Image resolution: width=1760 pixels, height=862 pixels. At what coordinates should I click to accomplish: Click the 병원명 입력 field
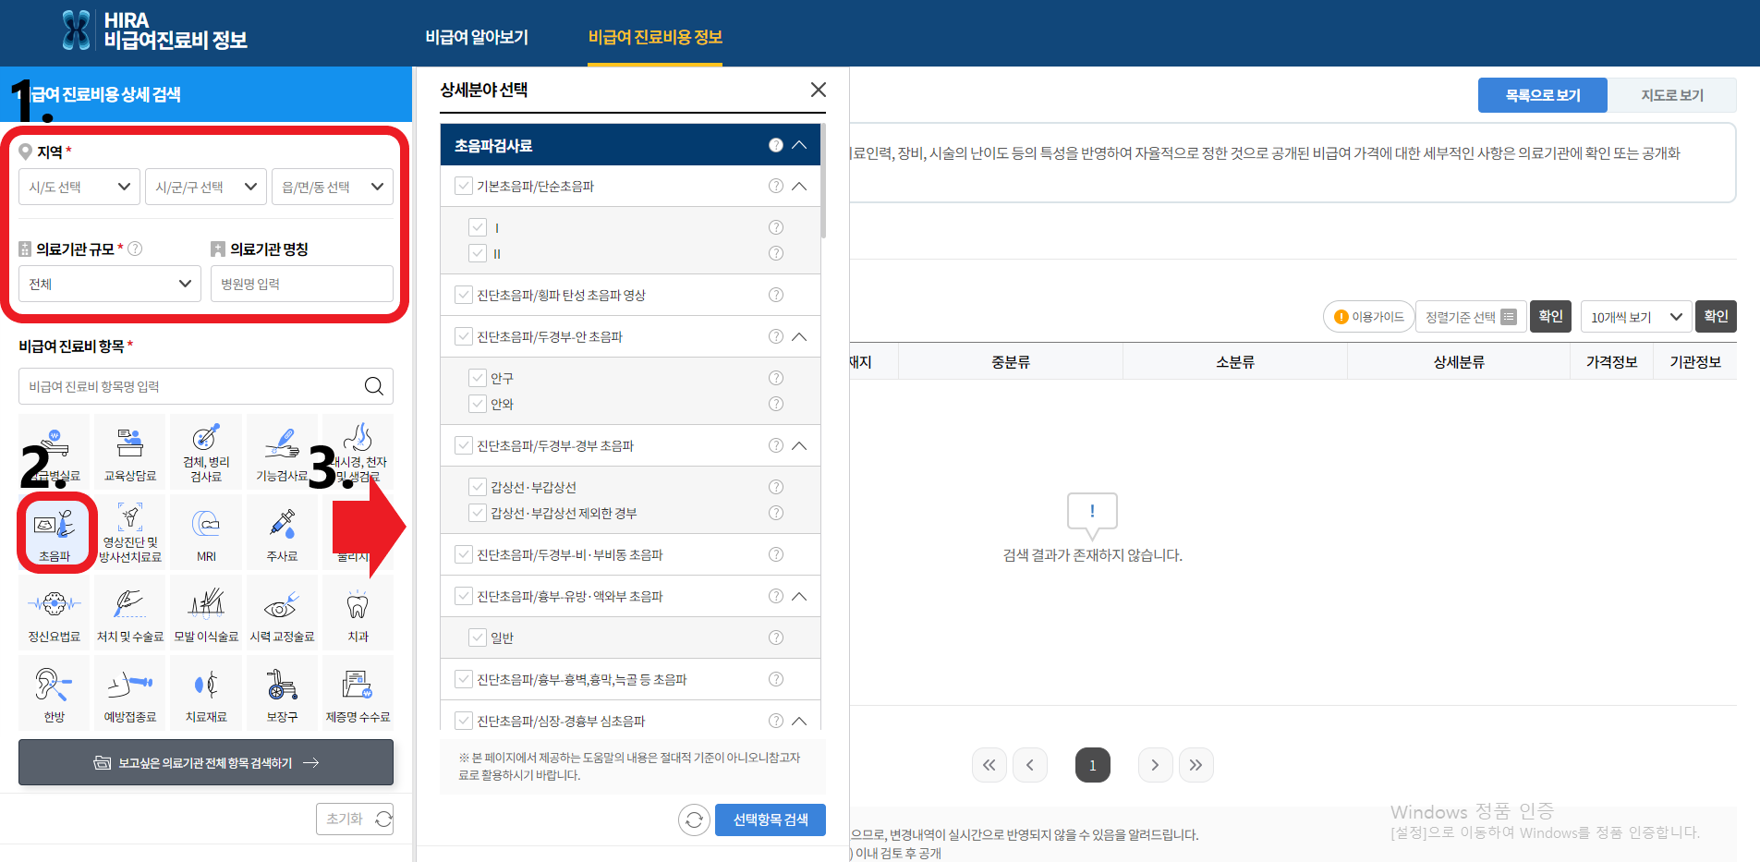point(302,284)
